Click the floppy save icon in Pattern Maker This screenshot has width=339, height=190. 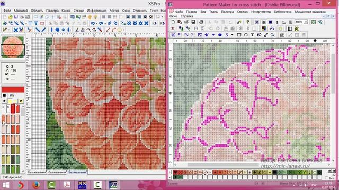tap(193, 22)
